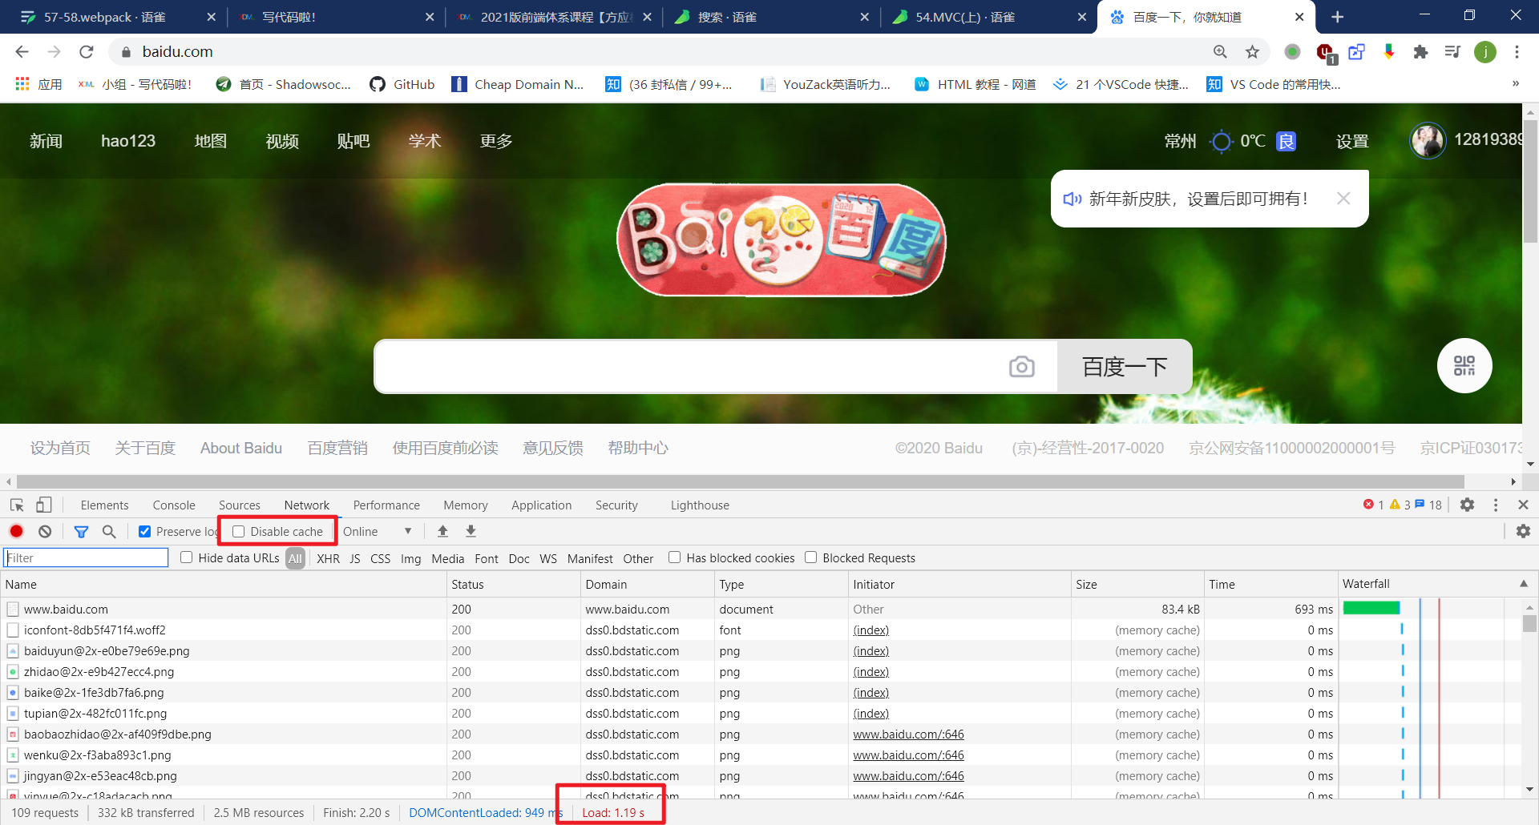The height and width of the screenshot is (825, 1539).
Task: Open the Online throttling dropdown
Action: click(x=377, y=531)
